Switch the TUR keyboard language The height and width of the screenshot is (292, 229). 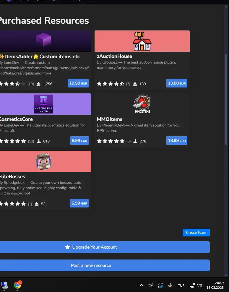click(x=181, y=285)
